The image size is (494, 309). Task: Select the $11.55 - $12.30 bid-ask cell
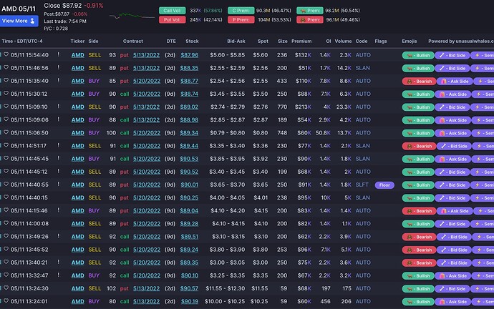(226, 288)
